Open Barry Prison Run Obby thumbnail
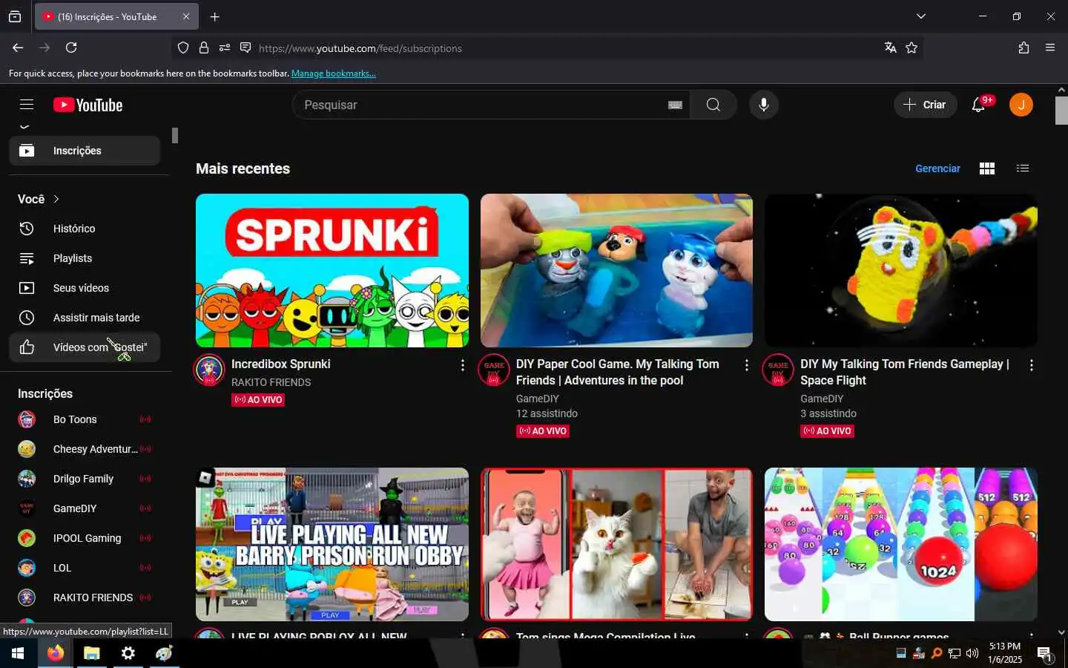Screen dimensions: 1068x668 point(332,544)
